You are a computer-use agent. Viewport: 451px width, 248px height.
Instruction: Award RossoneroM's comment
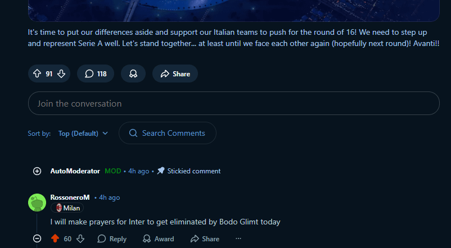tap(158, 238)
